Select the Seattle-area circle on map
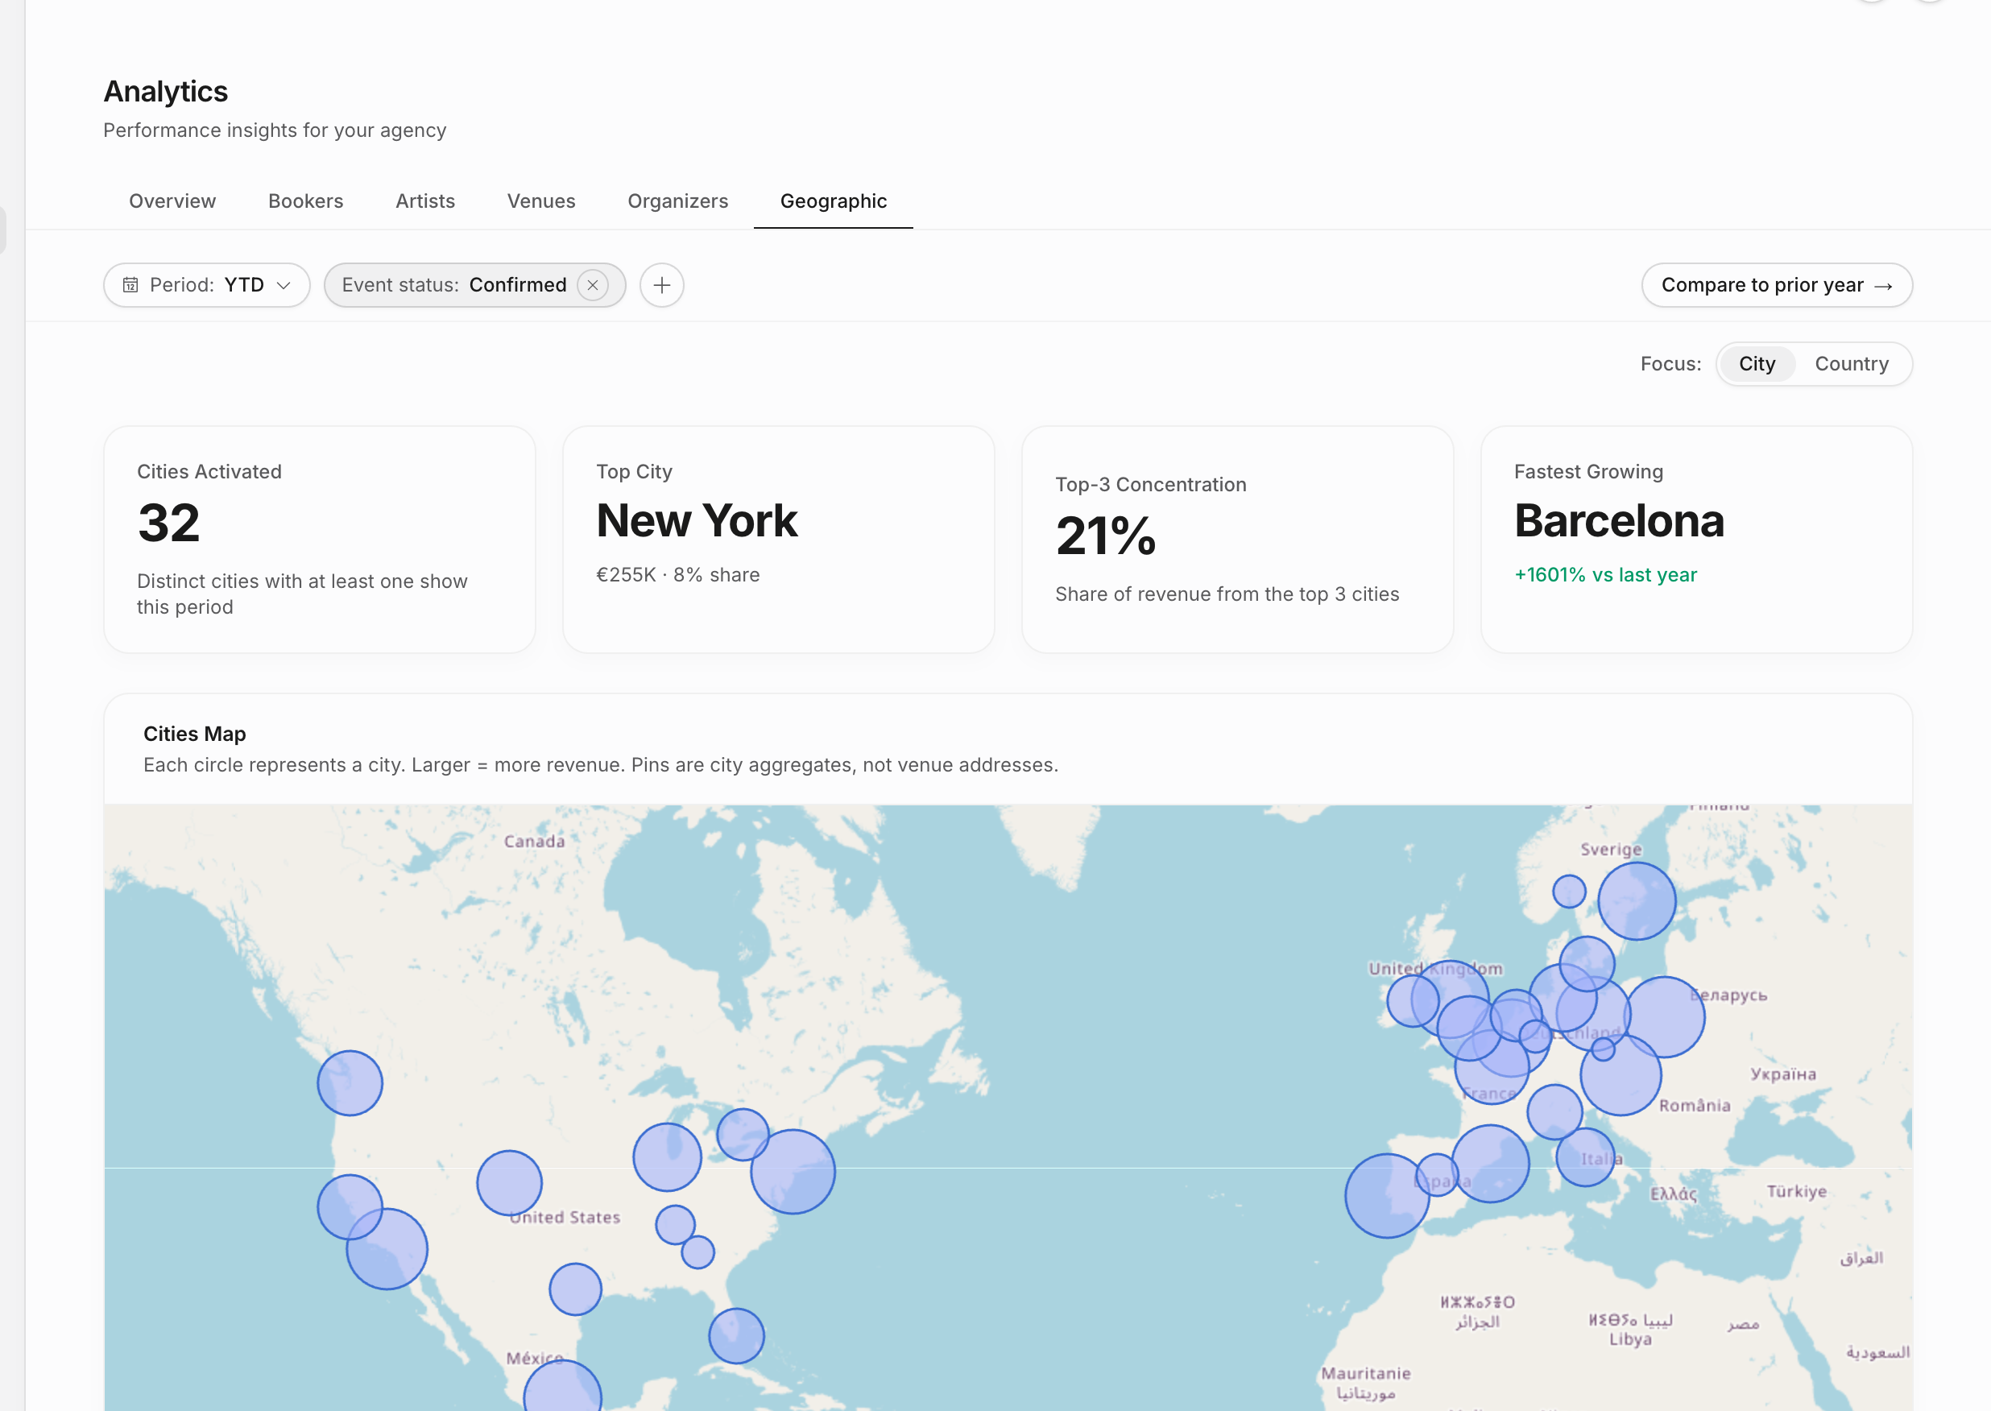Viewport: 1991px width, 1411px height. (x=350, y=1082)
